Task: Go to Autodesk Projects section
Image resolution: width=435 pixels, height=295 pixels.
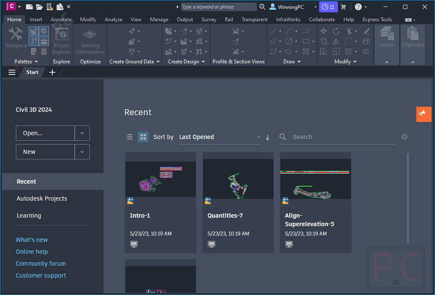Action: [x=42, y=198]
